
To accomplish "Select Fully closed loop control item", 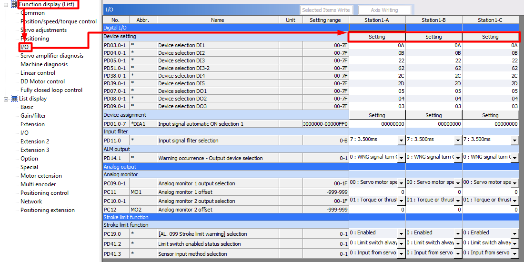I will 51,90.
